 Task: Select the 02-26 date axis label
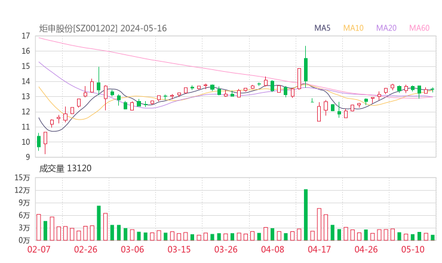click(85, 249)
